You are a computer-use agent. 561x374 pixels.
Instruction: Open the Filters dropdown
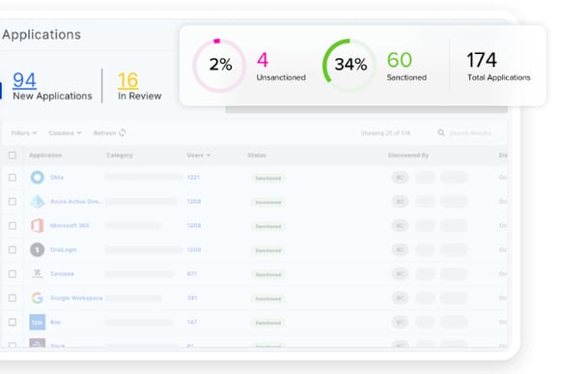pos(24,133)
